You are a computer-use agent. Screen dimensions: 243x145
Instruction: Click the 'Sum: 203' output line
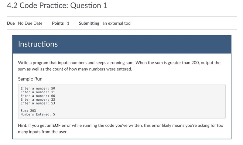click(28, 111)
